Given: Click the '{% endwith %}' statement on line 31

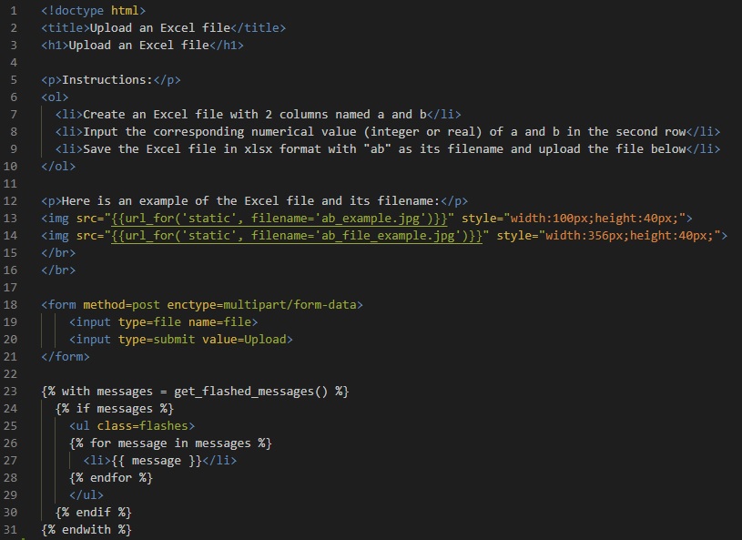Looking at the screenshot, I should point(86,530).
